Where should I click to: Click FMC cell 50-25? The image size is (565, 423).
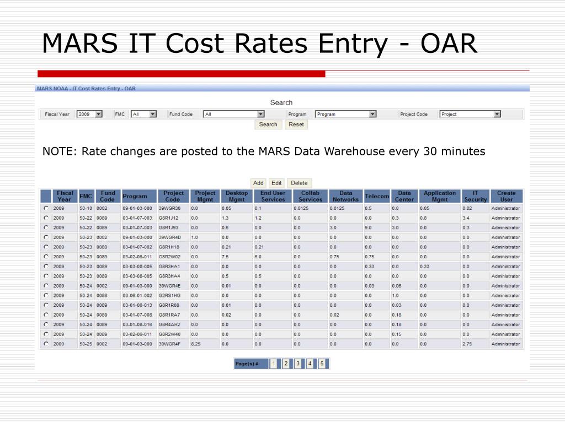pyautogui.click(x=86, y=344)
